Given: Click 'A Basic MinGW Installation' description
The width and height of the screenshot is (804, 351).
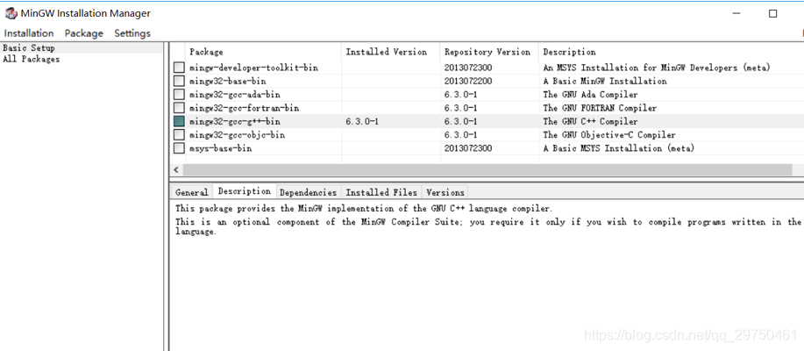Looking at the screenshot, I should (x=605, y=81).
